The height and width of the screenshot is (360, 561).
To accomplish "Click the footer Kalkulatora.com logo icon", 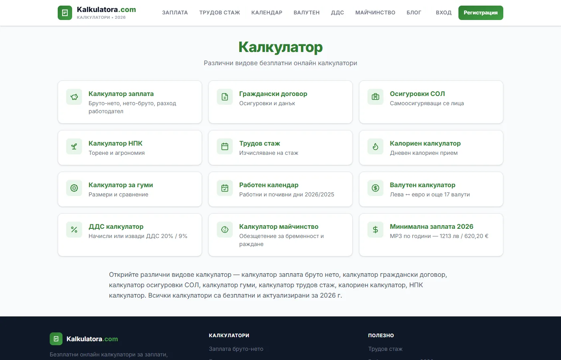I will coord(56,339).
